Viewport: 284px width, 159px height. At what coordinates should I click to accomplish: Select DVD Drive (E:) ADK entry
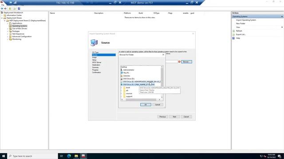pos(142,82)
